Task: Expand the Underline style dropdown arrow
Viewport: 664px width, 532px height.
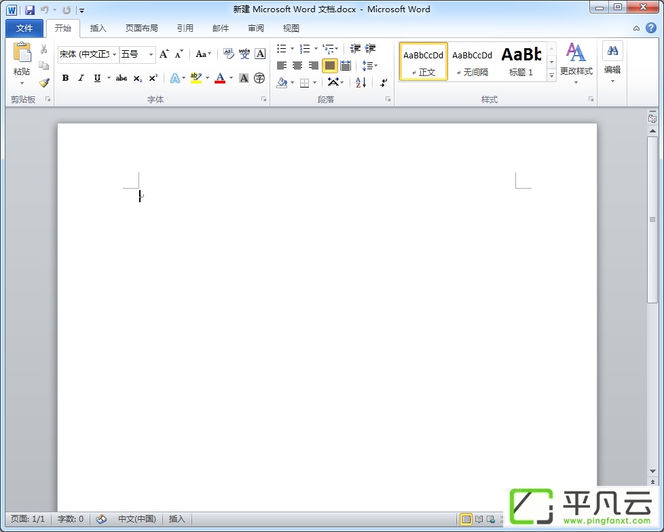Action: point(109,78)
